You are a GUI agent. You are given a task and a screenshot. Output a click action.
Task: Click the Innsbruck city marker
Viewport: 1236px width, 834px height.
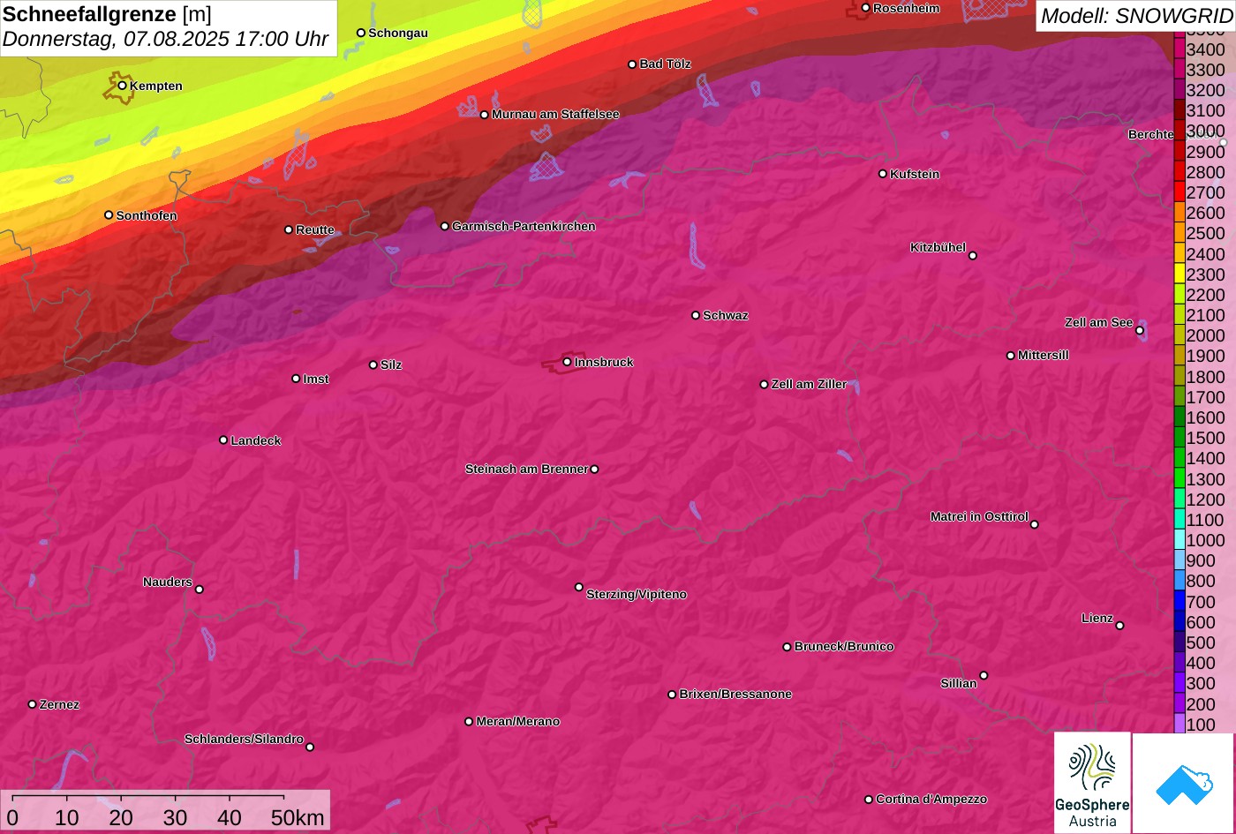[x=567, y=361]
